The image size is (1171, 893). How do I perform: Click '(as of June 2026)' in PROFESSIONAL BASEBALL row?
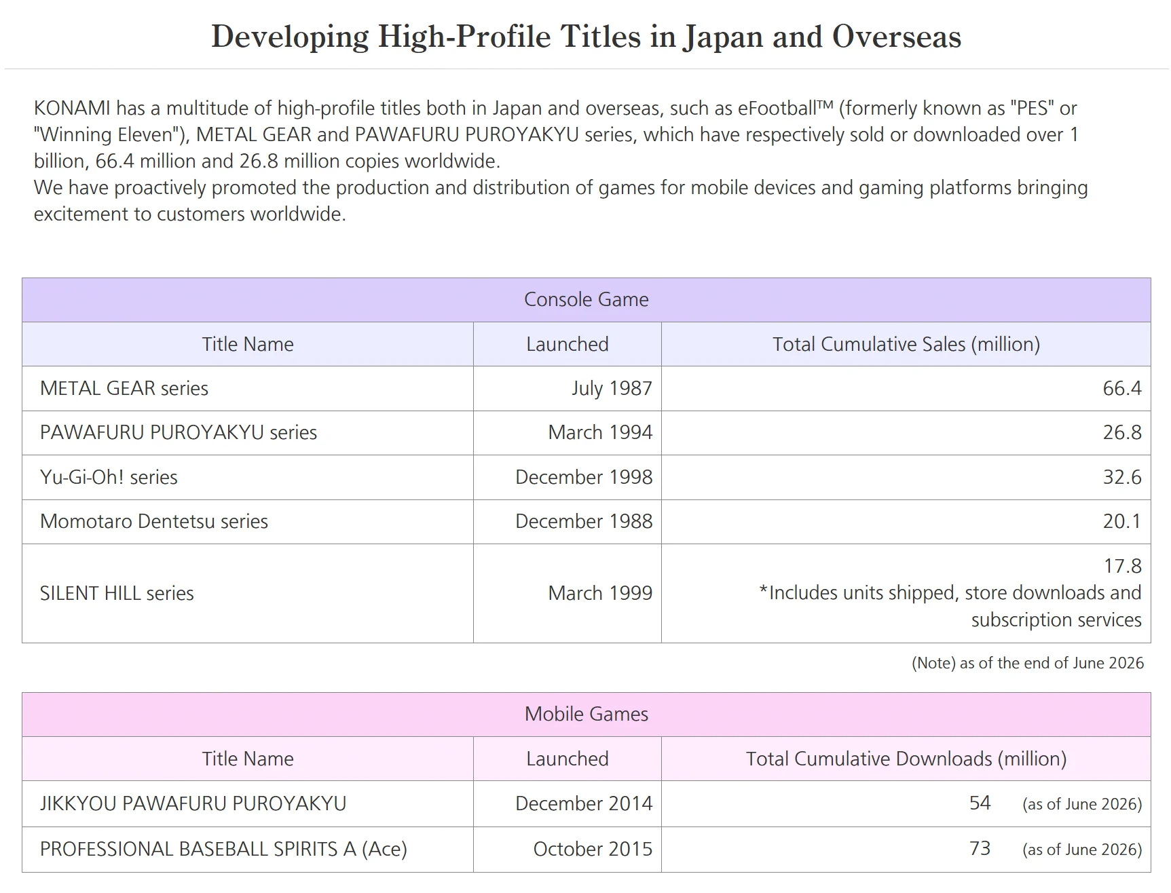[1082, 850]
